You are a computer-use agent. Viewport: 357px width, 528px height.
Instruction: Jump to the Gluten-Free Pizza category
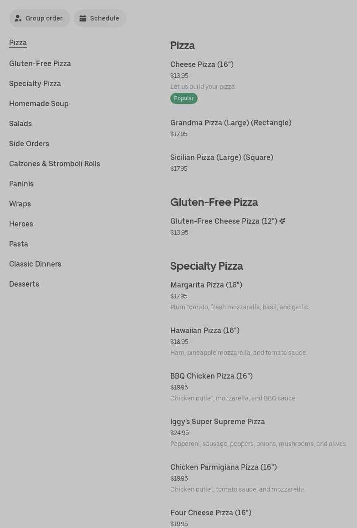[40, 63]
